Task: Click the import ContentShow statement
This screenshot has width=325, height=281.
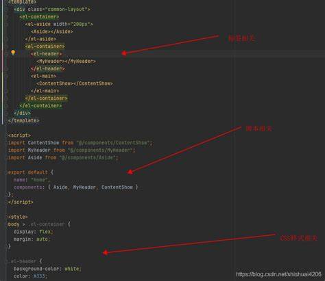Action: pyautogui.click(x=80, y=143)
